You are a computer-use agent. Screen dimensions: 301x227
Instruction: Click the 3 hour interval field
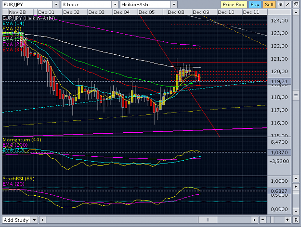[x=86, y=4]
